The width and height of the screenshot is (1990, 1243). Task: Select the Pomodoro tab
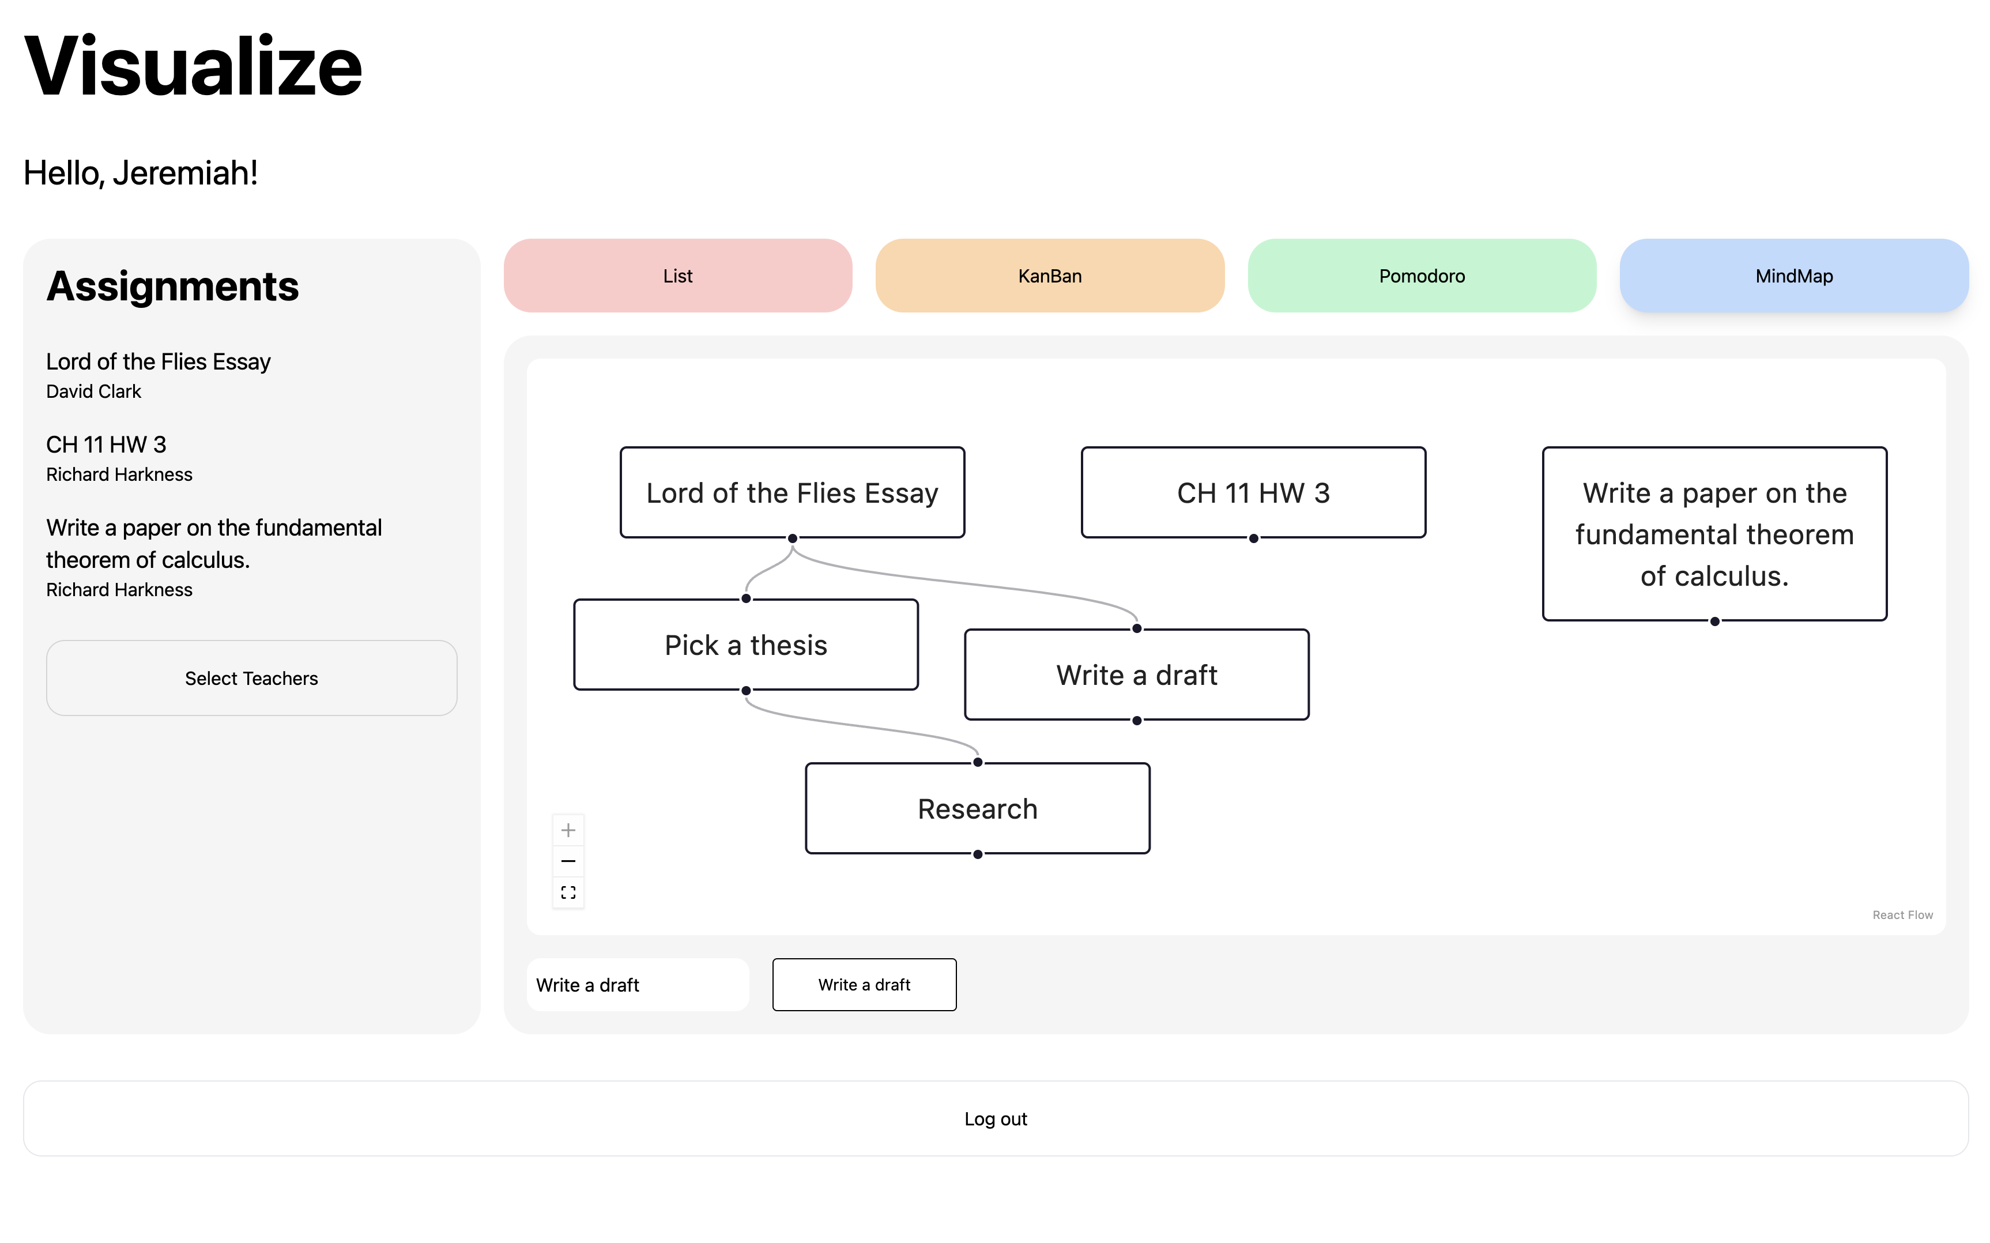click(x=1421, y=276)
